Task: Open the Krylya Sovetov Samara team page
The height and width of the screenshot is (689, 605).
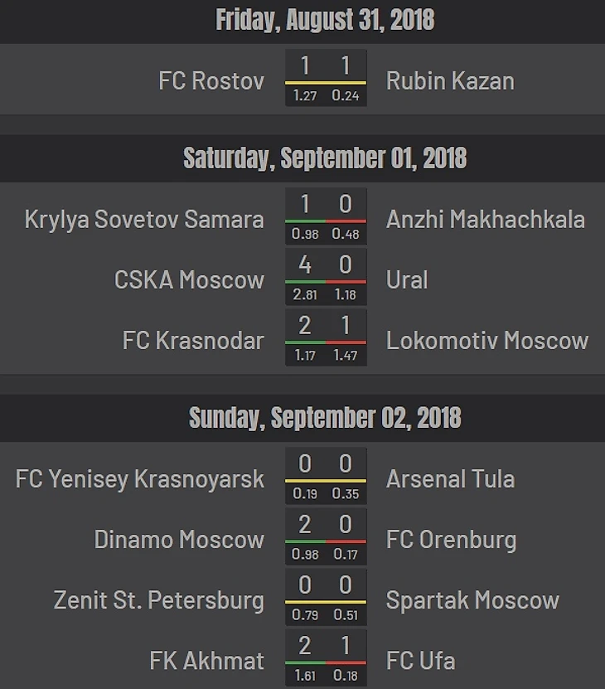Action: tap(144, 219)
